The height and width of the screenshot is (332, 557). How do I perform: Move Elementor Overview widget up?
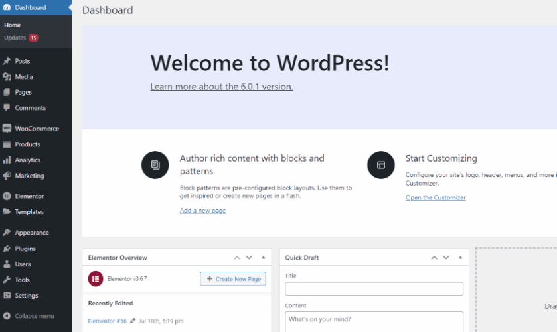tap(237, 258)
